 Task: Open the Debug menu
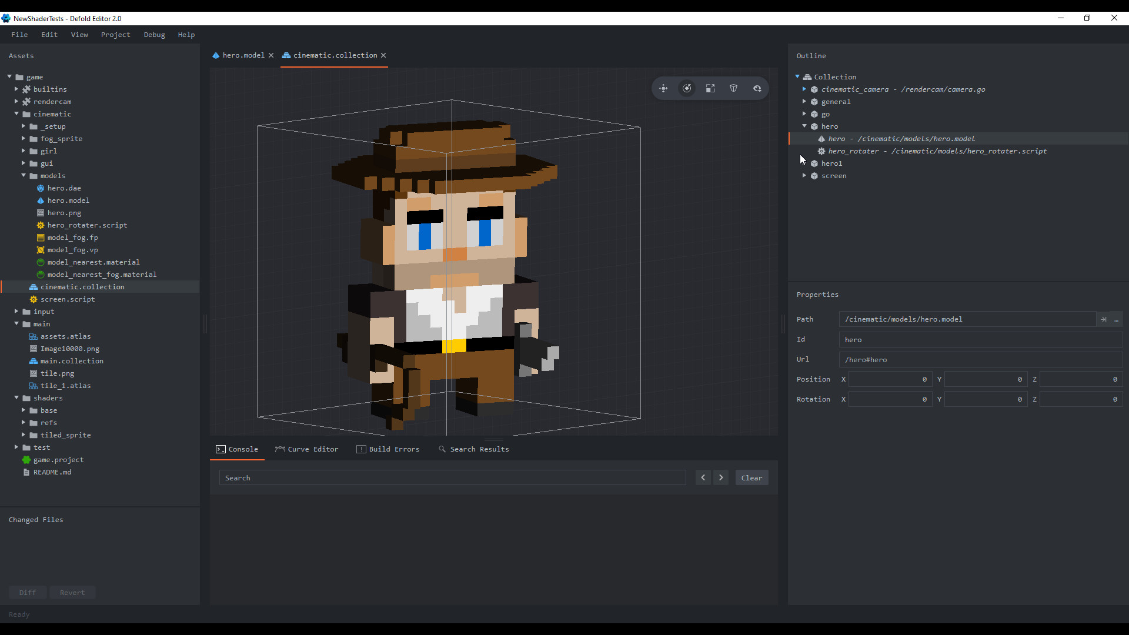(154, 34)
